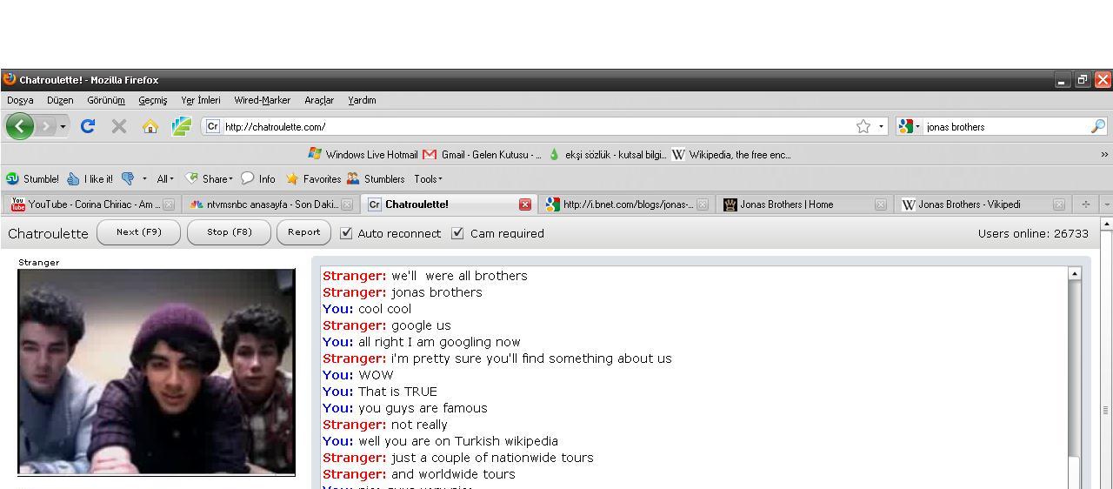The height and width of the screenshot is (489, 1113).
Task: Reload the page with the refresh icon
Action: [87, 126]
